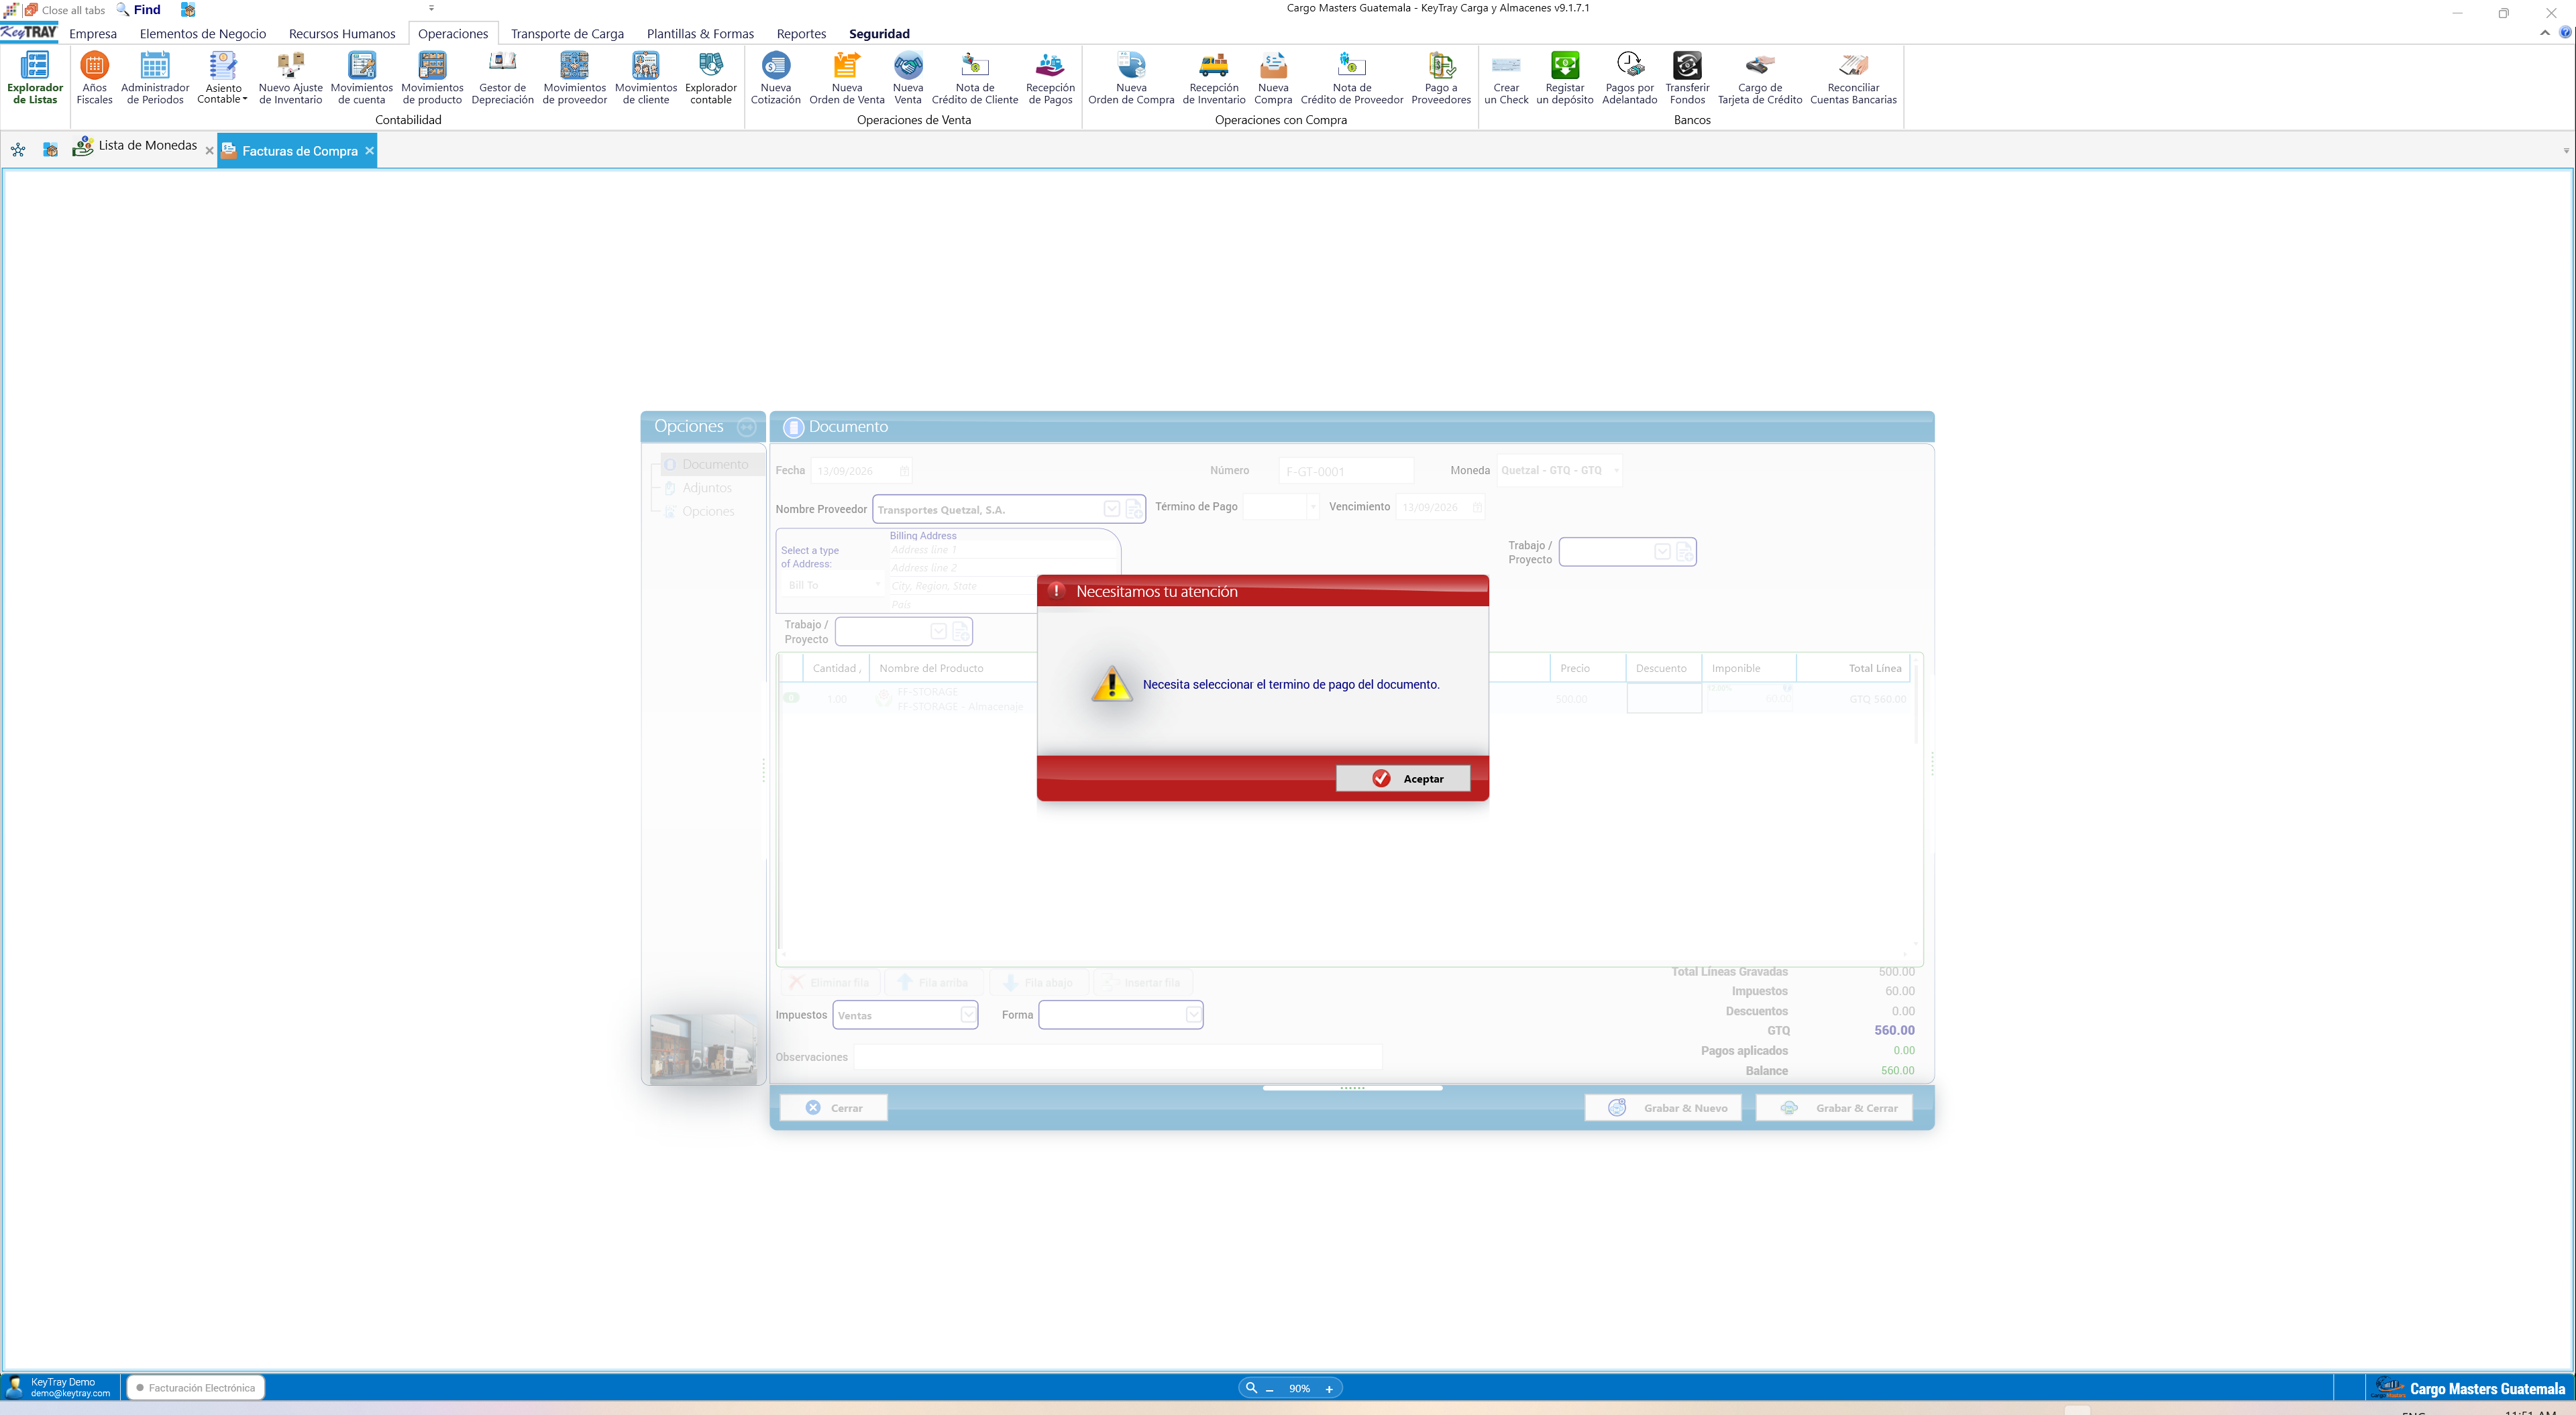Open Reconciliar Cuentas Bancarias
Viewport: 2576px width, 1415px height.
click(1853, 78)
